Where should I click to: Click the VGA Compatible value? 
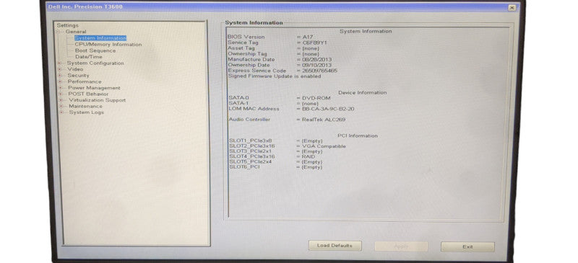324,146
